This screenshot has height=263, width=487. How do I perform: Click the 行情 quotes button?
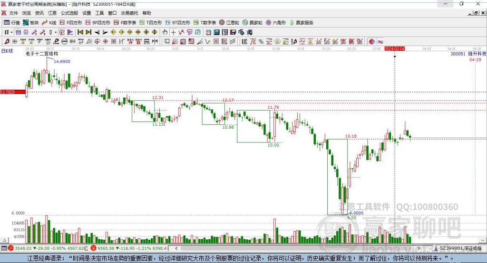[x=12, y=23]
